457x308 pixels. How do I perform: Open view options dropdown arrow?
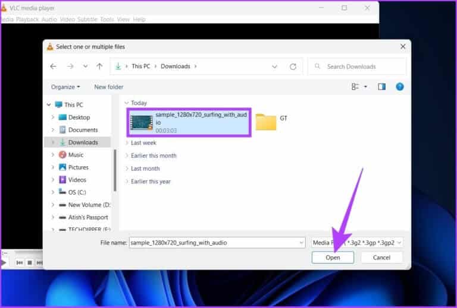pyautogui.click(x=365, y=87)
